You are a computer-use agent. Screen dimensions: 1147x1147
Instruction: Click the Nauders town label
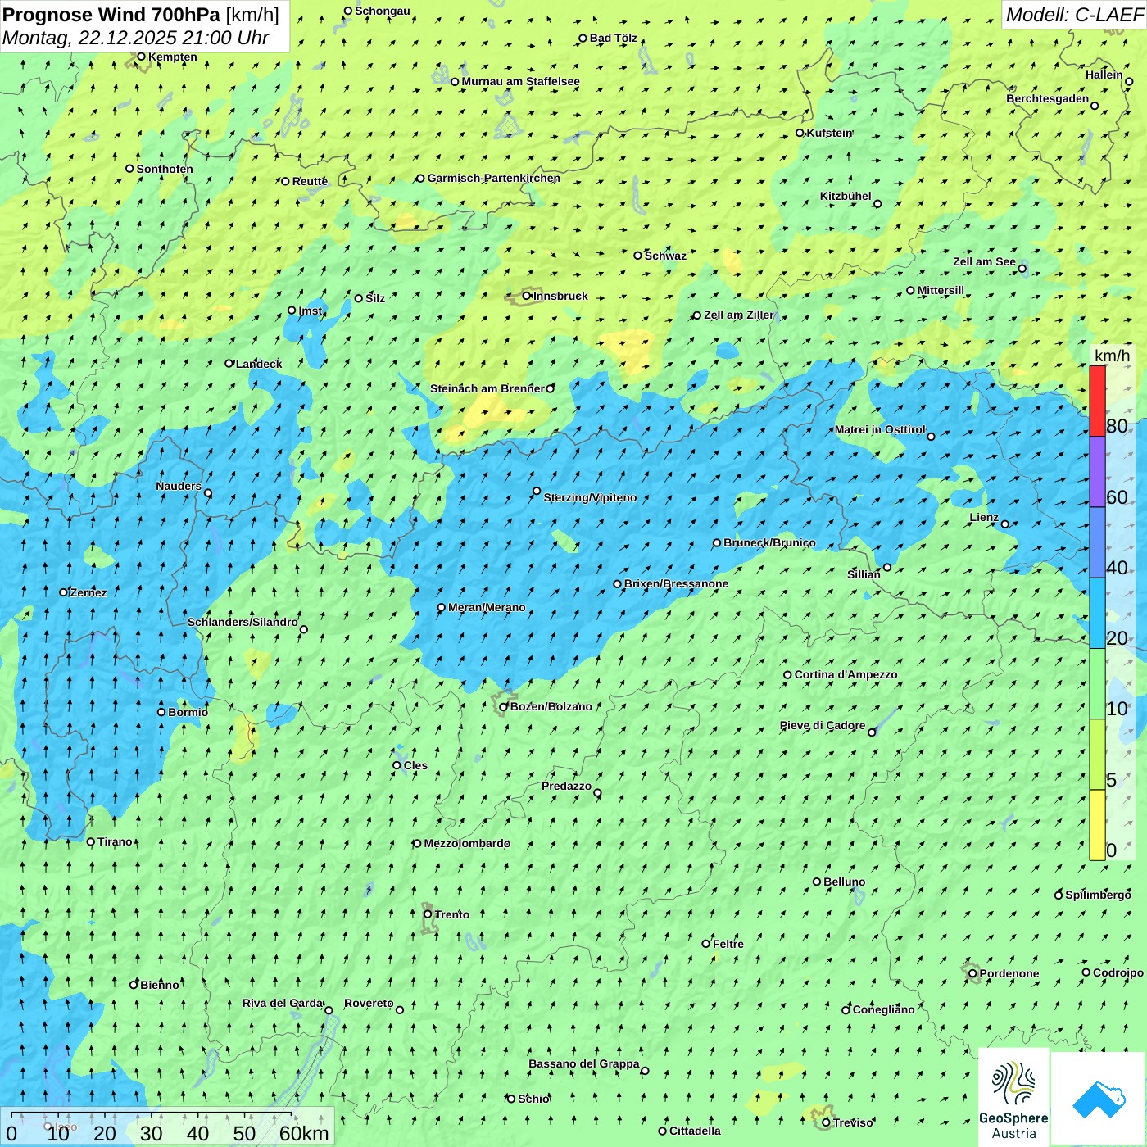click(x=179, y=486)
